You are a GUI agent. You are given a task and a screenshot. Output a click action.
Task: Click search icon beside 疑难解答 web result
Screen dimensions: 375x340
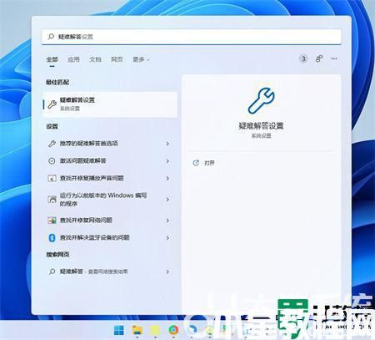tap(52, 271)
